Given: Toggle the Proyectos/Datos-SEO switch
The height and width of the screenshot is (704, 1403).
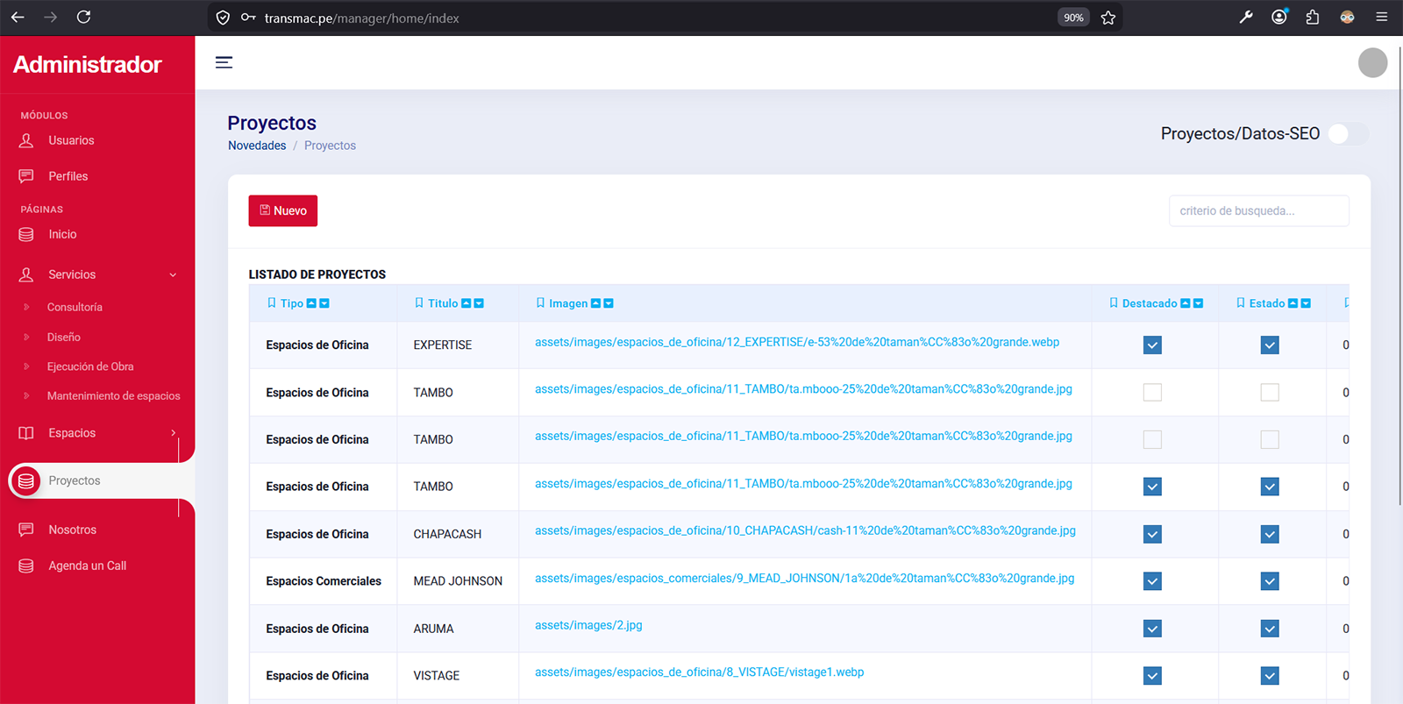Looking at the screenshot, I should pyautogui.click(x=1349, y=134).
